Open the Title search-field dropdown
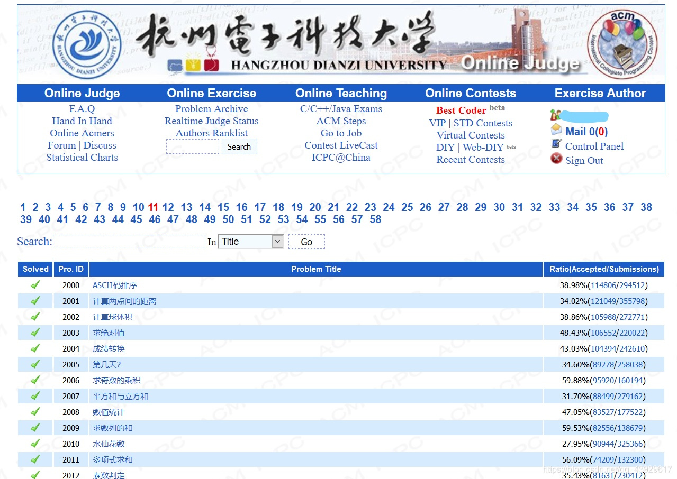 click(251, 242)
